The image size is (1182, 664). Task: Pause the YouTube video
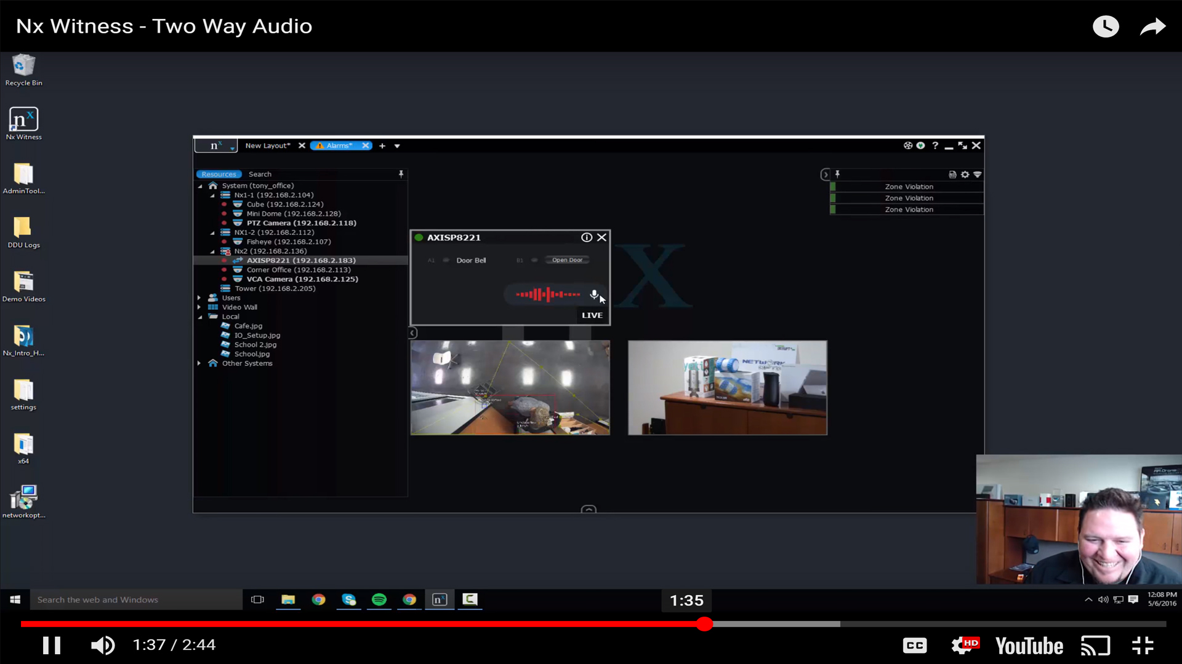(52, 645)
